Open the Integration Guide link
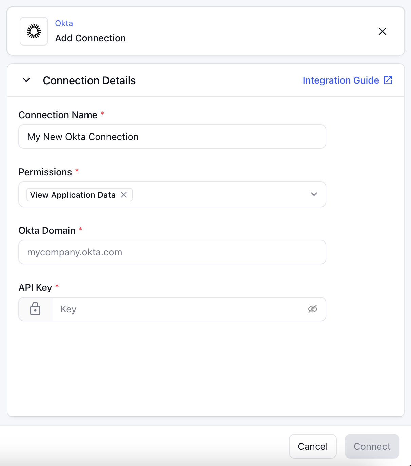411x466 pixels. click(341, 80)
